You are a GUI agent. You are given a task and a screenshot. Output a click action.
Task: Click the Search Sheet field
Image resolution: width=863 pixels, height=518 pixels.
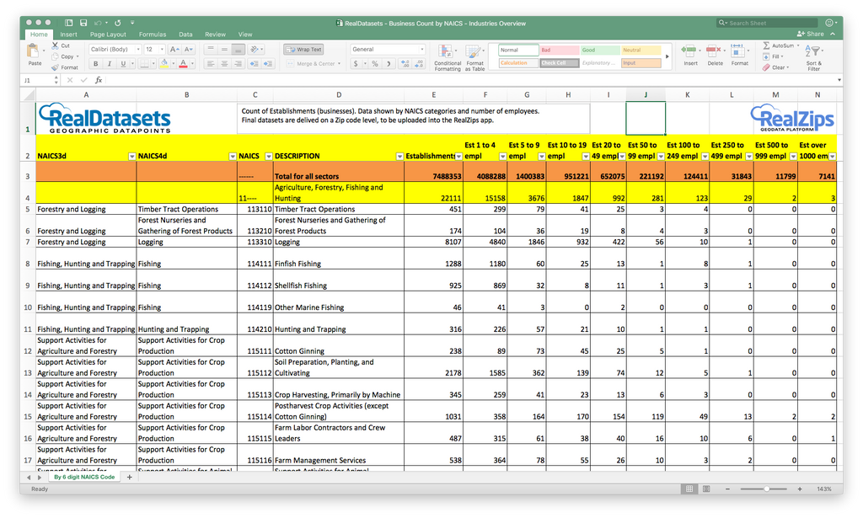[767, 23]
